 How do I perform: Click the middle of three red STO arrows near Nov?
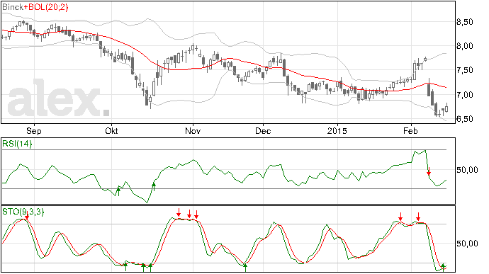189,214
